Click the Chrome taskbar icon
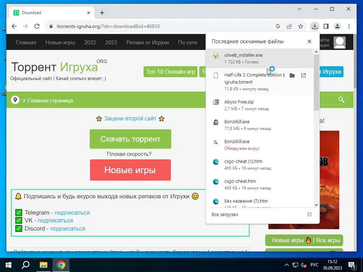This screenshot has width=363, height=272. coord(61,265)
